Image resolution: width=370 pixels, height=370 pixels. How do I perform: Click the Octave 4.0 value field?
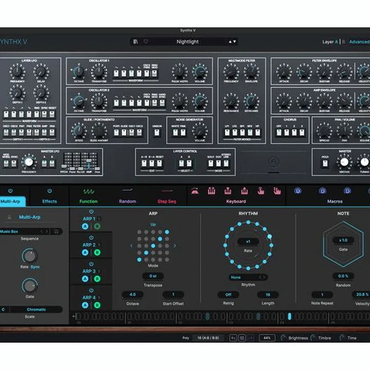[133, 294]
